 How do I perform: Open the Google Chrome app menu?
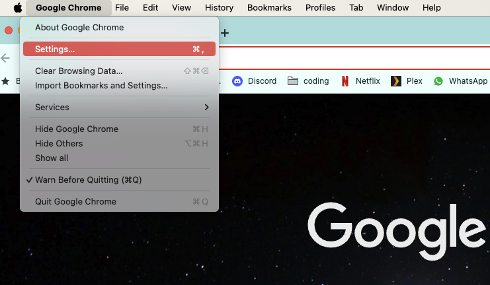[x=68, y=7]
